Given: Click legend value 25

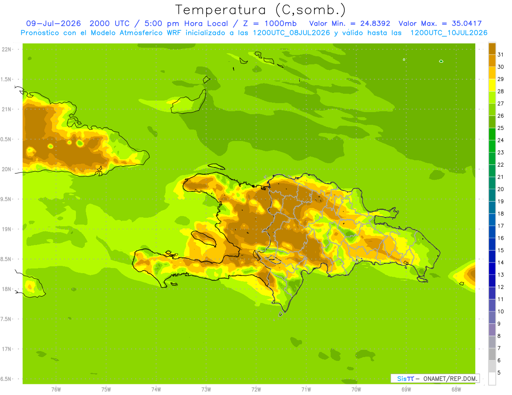Looking at the screenshot, I should (501, 128).
